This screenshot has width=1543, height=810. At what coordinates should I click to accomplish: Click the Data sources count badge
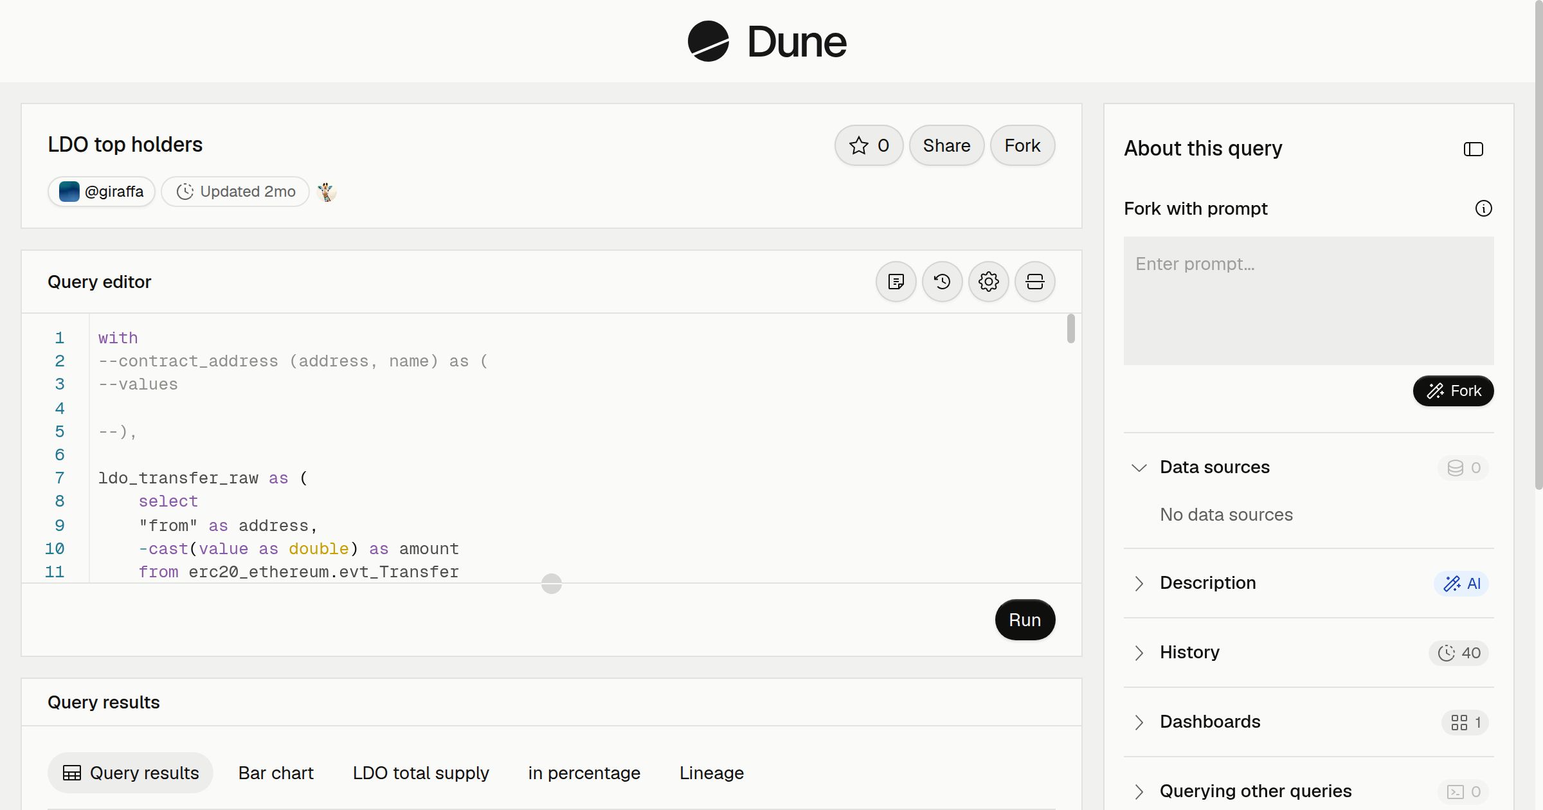[x=1463, y=467]
